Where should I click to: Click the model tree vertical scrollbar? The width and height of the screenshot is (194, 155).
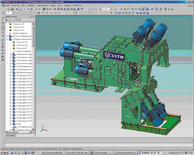coord(33,76)
